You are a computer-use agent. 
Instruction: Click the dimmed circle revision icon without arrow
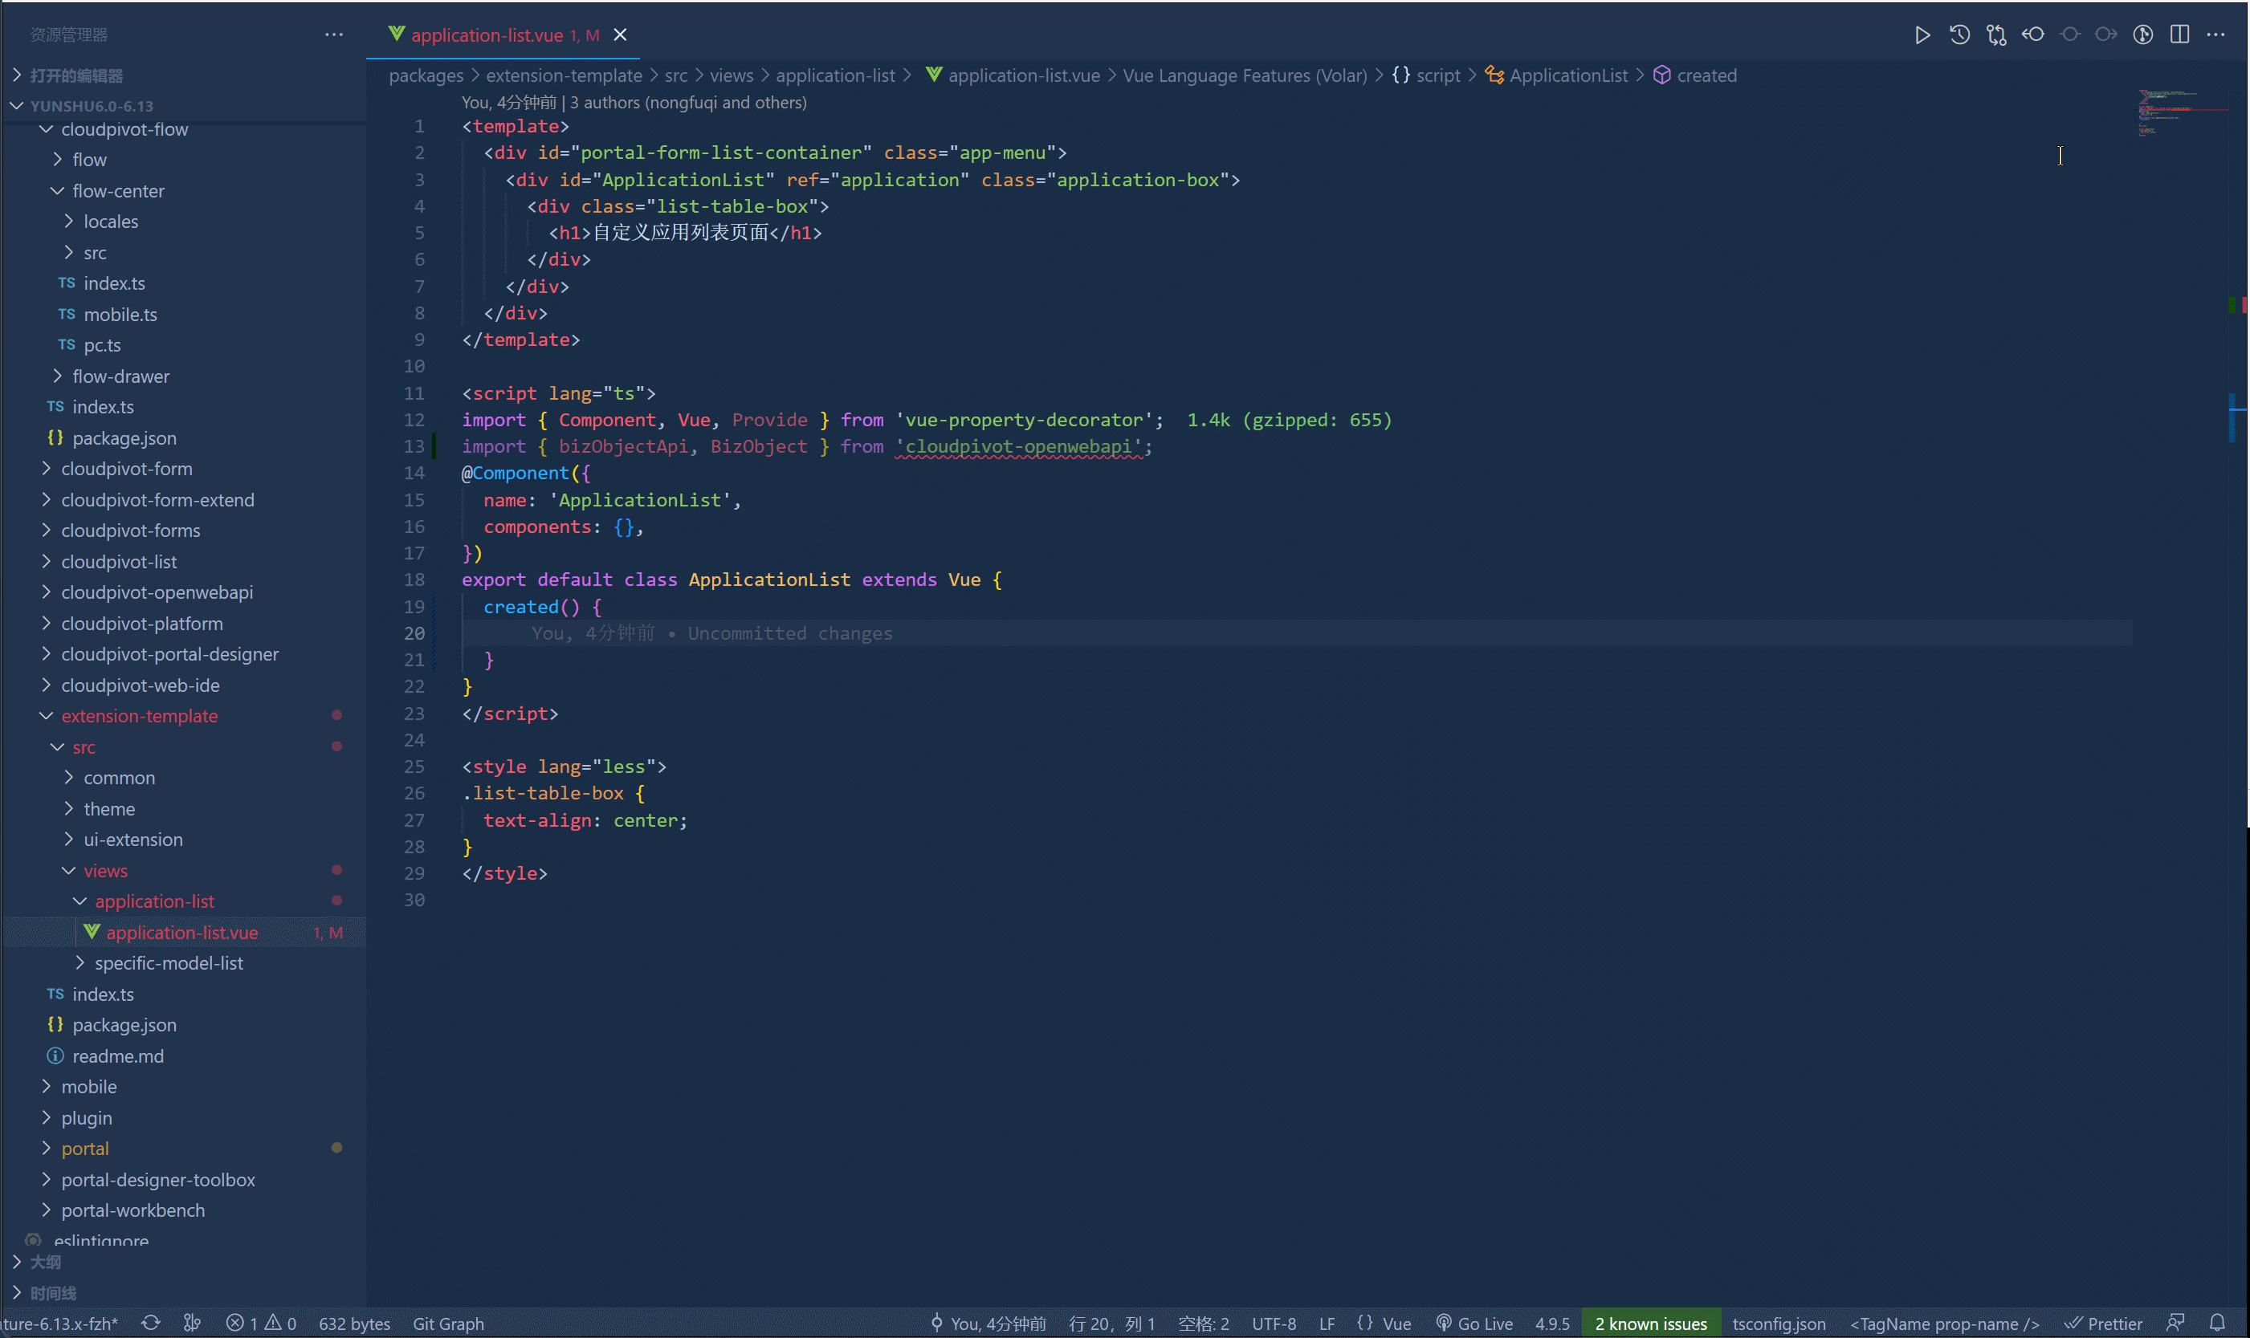2069,35
